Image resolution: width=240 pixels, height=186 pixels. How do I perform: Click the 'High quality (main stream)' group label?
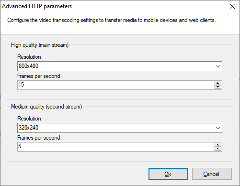coord(40,45)
